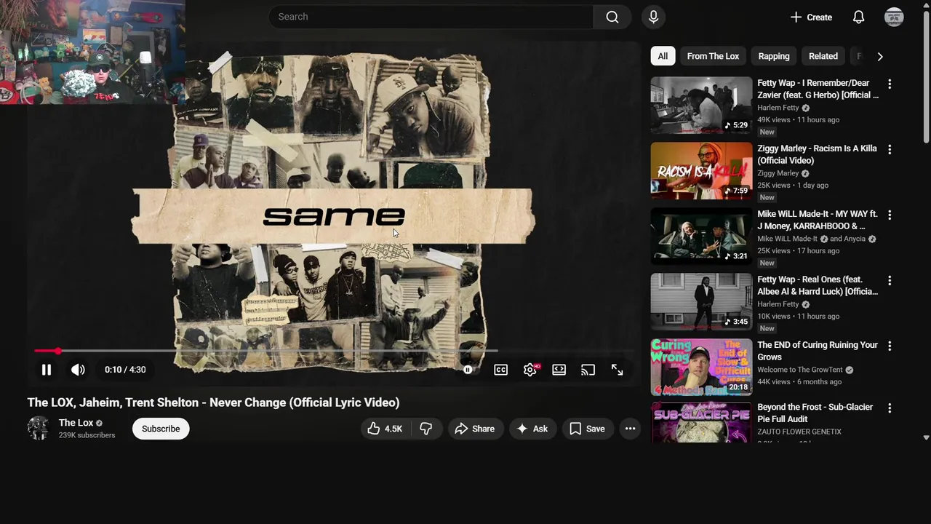Open Mike WiLL Made-It MY WAY thumbnail
931x524 pixels.
(x=701, y=236)
